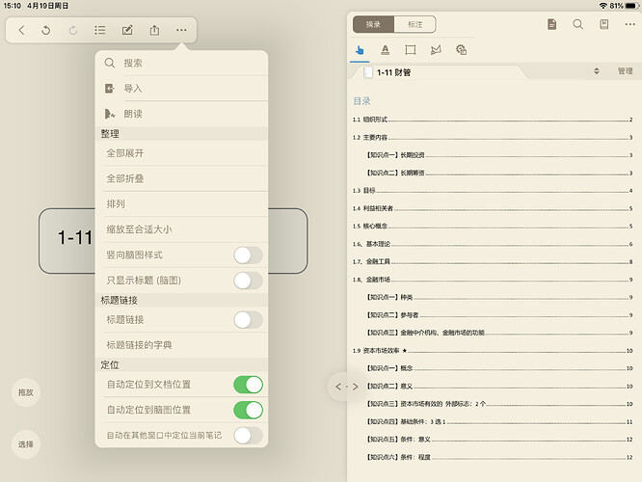Viewport: 642px width, 482px height.
Task: Select the rectangle excerpt tool
Action: [411, 50]
